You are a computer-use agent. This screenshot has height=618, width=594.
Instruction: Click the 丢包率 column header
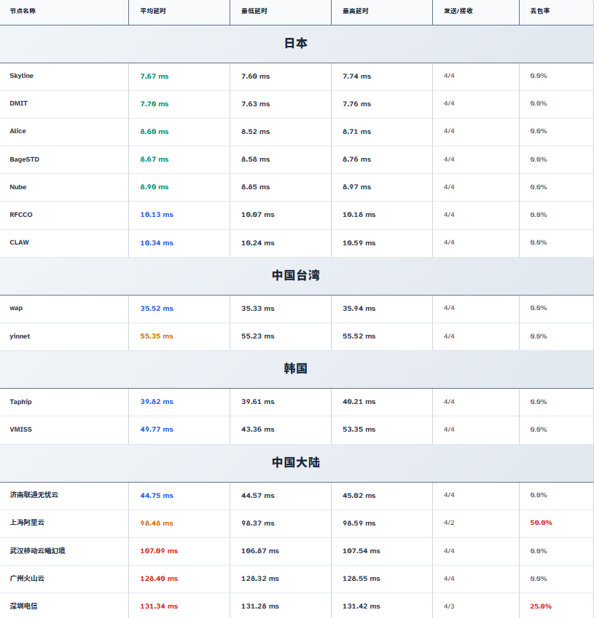(x=539, y=12)
